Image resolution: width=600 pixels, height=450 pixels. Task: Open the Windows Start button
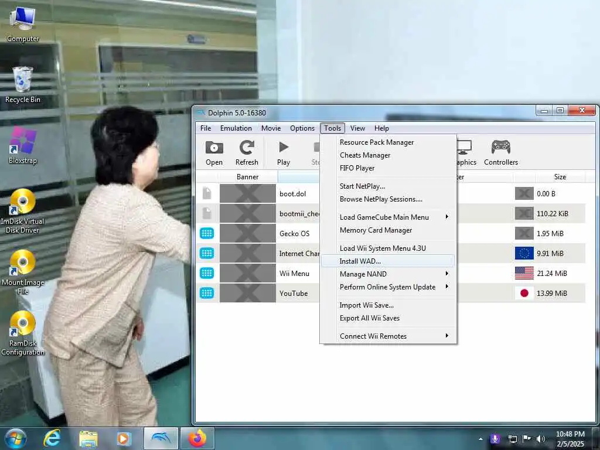(16, 438)
